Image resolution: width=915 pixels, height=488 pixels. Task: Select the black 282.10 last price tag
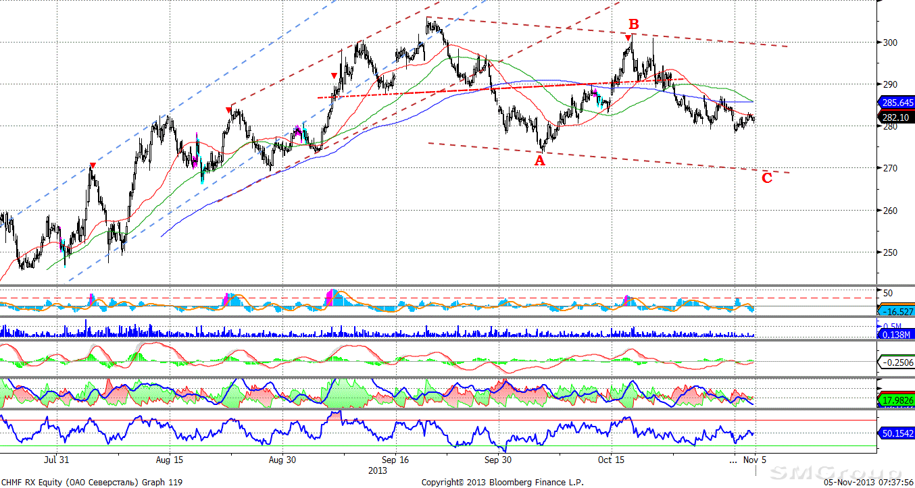point(895,116)
